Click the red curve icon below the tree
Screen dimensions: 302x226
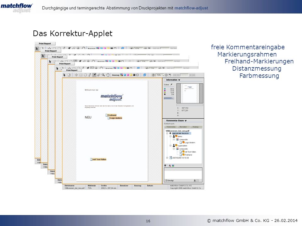click(x=170, y=165)
